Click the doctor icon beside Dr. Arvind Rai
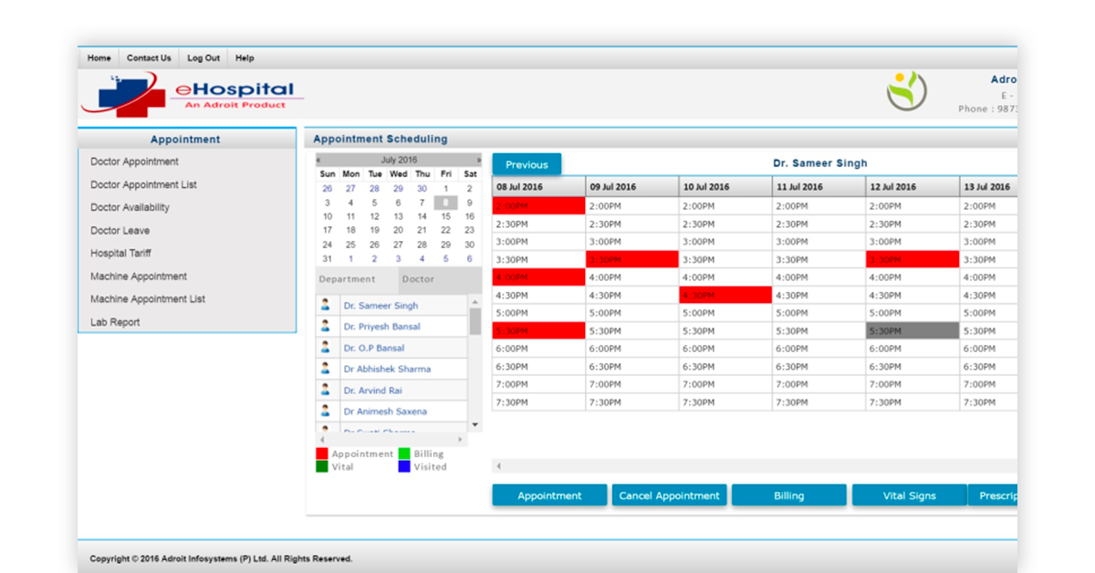 [x=325, y=390]
